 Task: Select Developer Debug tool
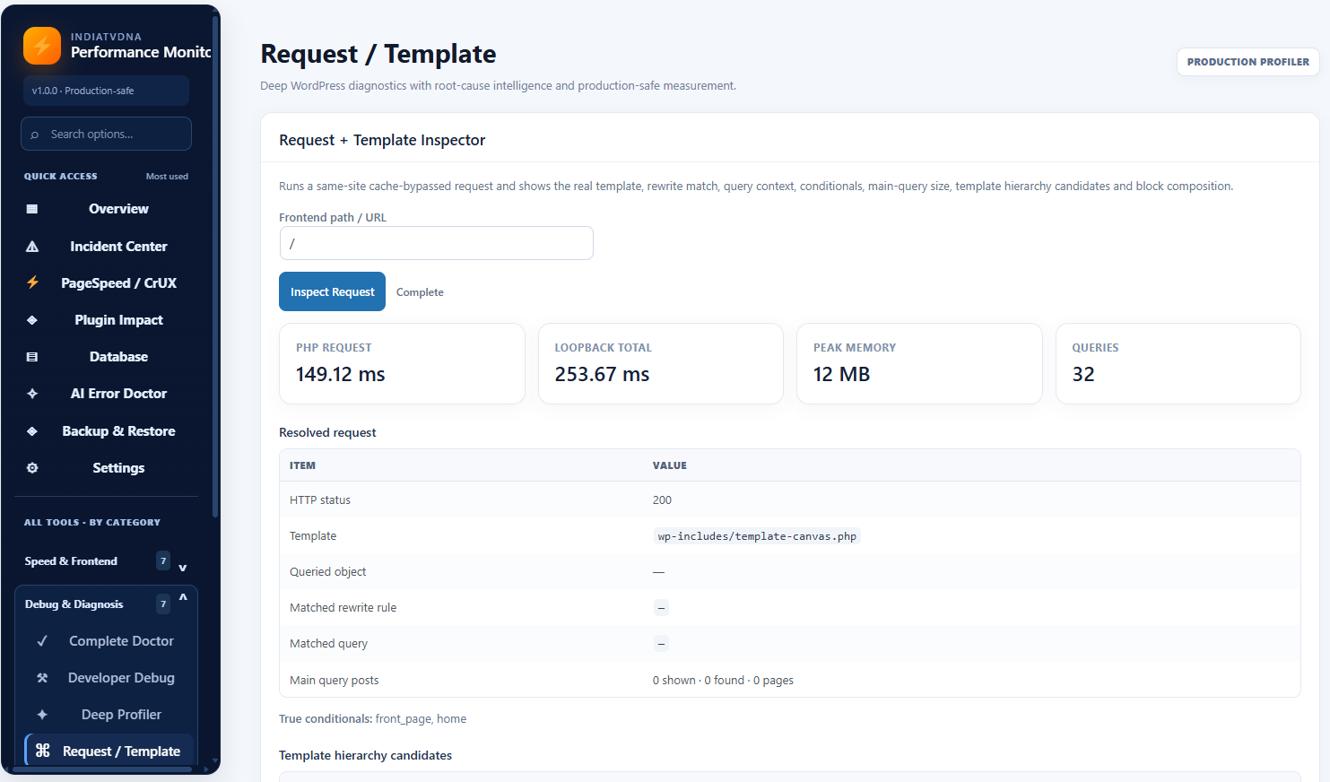click(110, 678)
